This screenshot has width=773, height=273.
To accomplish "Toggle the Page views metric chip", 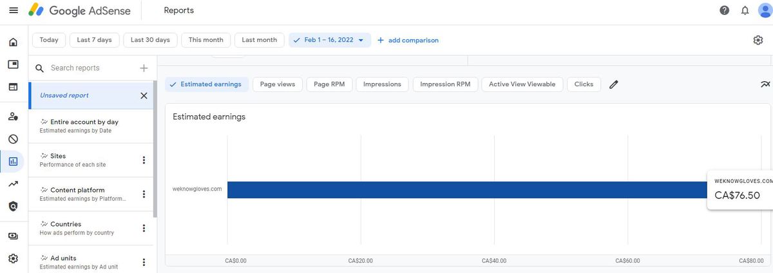I will click(278, 84).
